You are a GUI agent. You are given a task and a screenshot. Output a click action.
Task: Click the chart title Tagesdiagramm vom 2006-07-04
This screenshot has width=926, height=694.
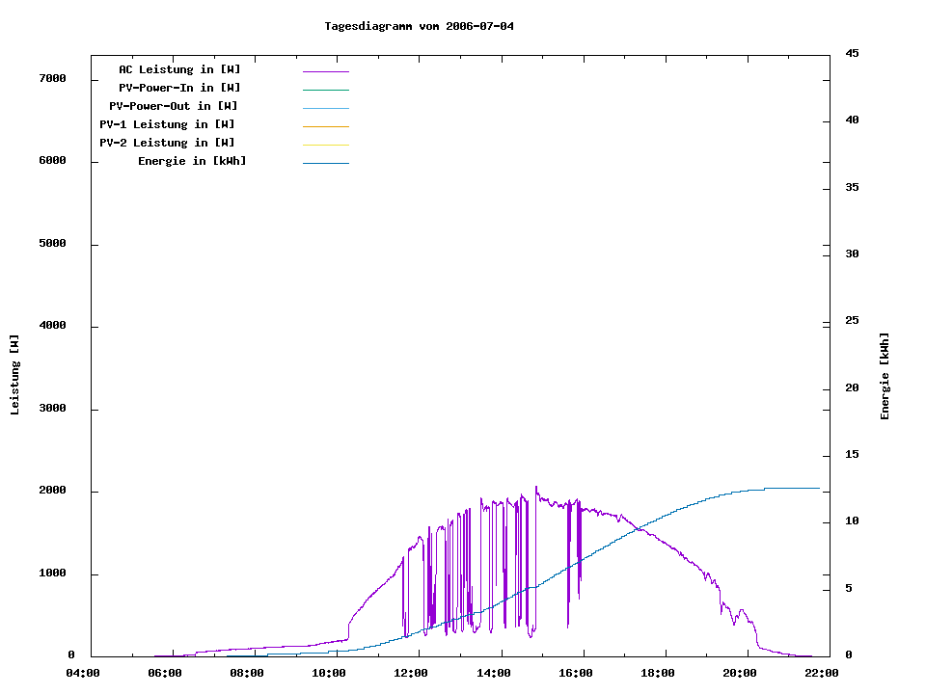pyautogui.click(x=420, y=26)
